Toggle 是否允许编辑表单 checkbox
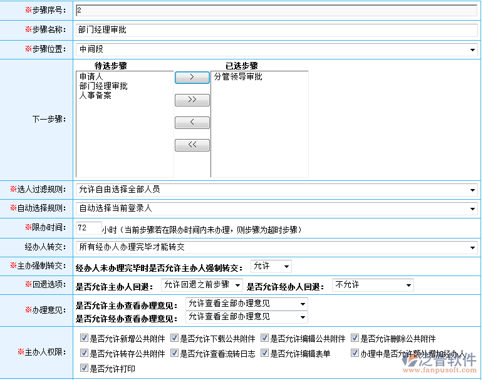Screen dimensions: 483x380 264,353
